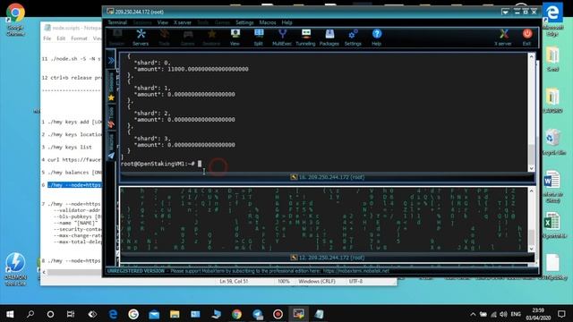
Task: Show hidden tray icons chevron
Action: pos(473,314)
